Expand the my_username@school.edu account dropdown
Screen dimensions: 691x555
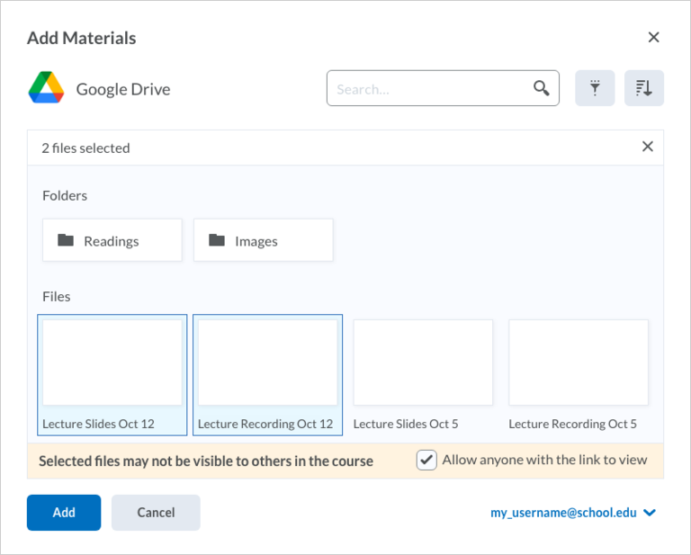(573, 513)
